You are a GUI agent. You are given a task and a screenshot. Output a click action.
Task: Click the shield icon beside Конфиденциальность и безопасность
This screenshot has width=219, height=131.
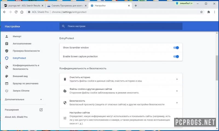pos(7,67)
